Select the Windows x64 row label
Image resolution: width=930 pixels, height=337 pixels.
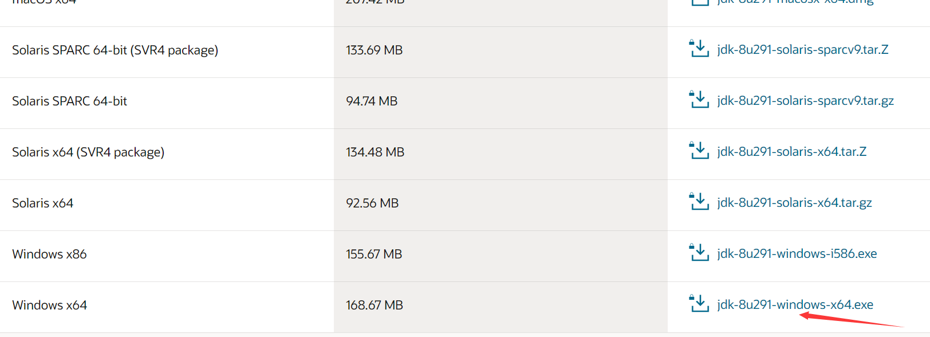(50, 305)
